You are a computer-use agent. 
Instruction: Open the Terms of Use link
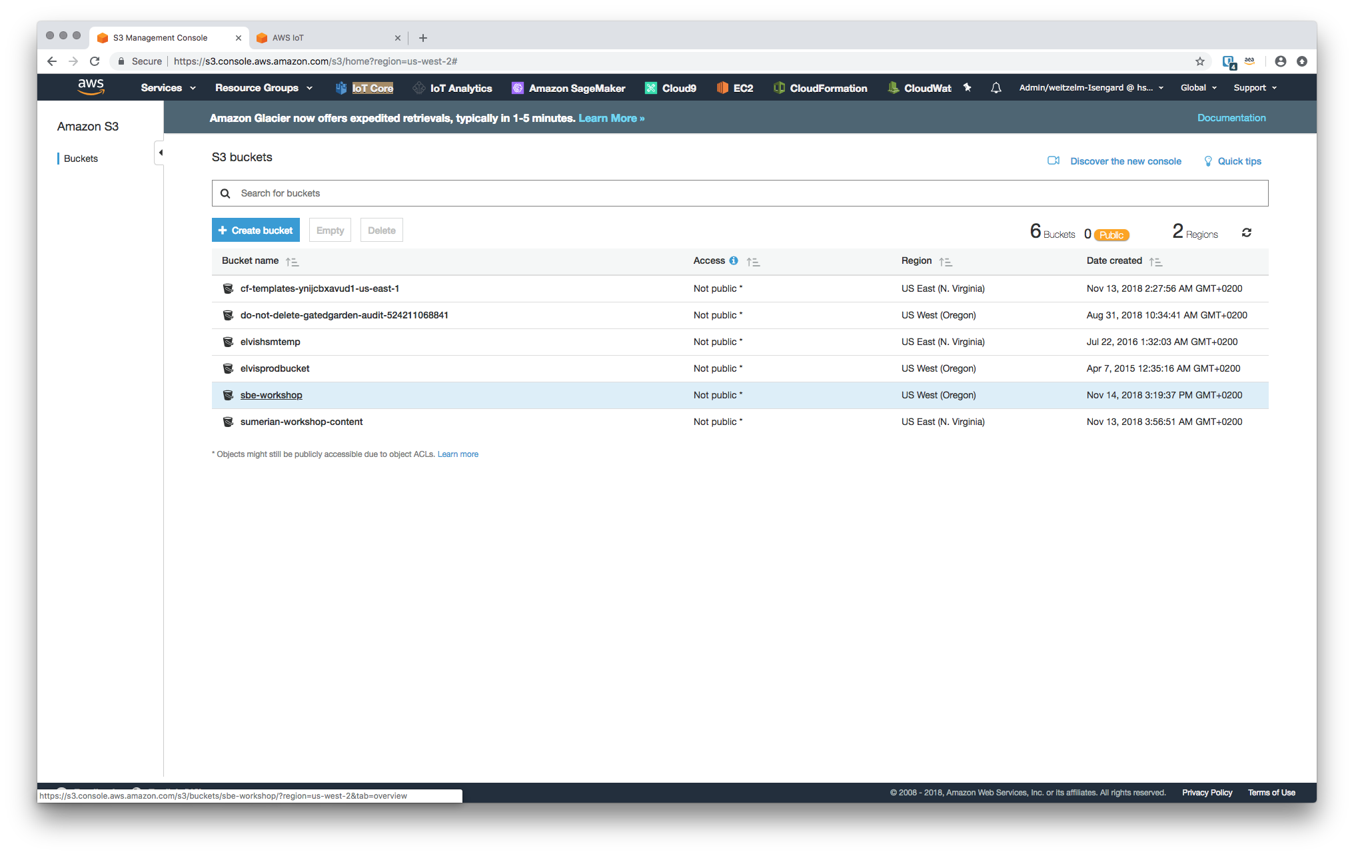1271,793
